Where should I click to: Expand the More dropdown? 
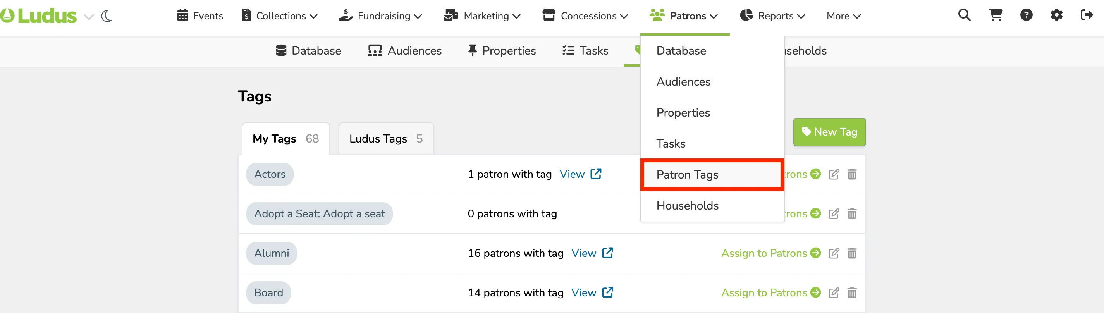(x=843, y=16)
